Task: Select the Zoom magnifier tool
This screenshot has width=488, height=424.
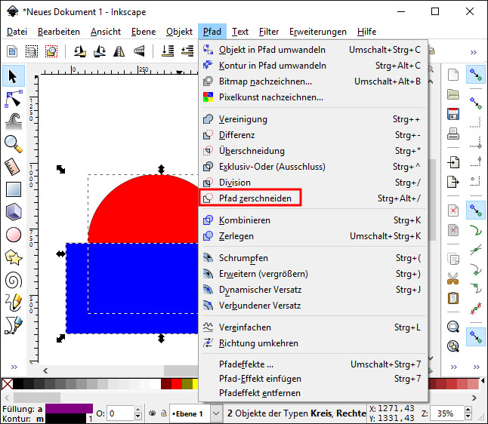Action: click(14, 144)
